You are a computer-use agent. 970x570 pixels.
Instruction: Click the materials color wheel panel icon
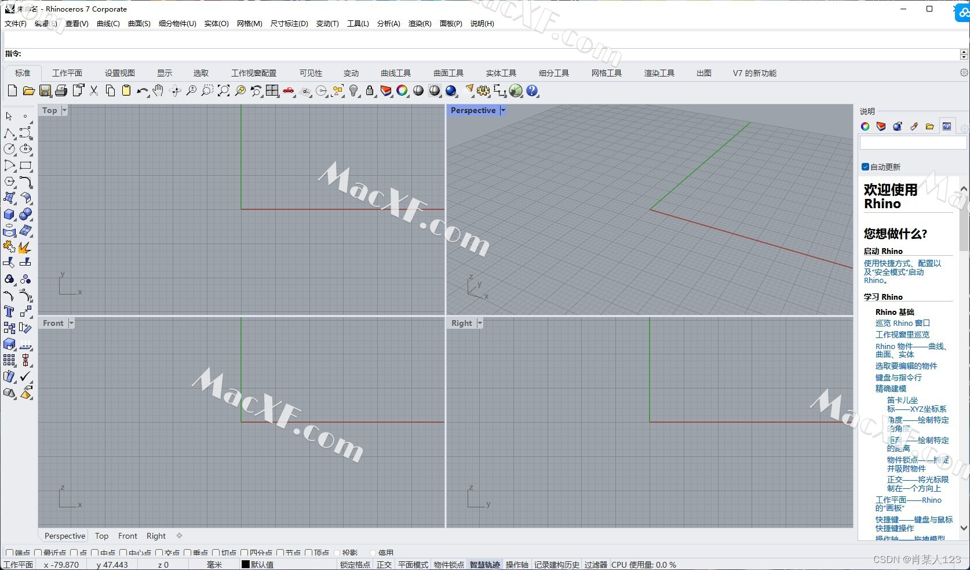click(x=865, y=126)
